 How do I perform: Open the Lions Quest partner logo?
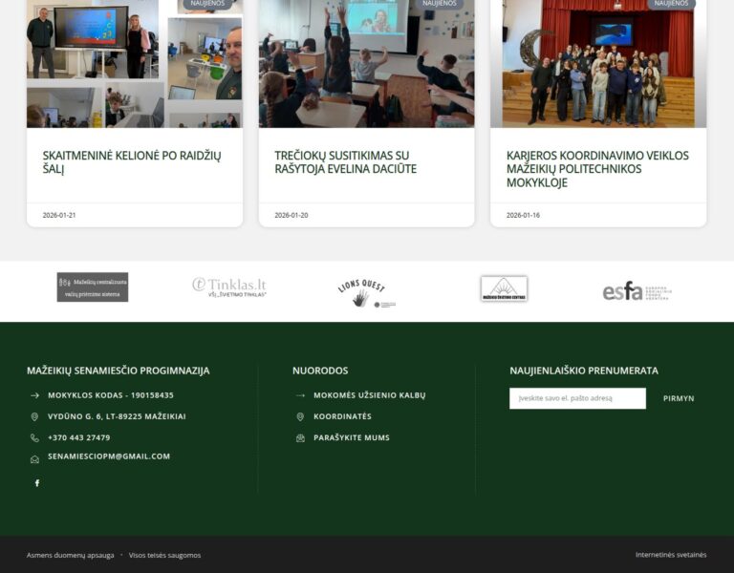(366, 292)
